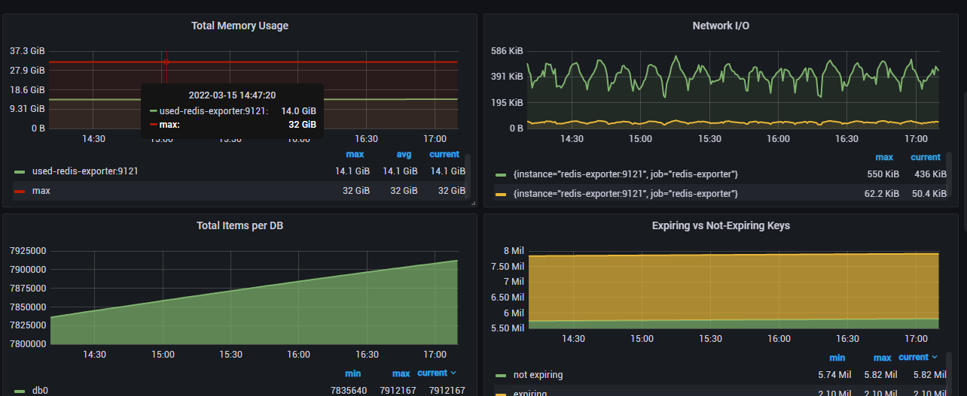
Task: Sort Total Memory Usage legend by avg column
Action: (x=404, y=155)
